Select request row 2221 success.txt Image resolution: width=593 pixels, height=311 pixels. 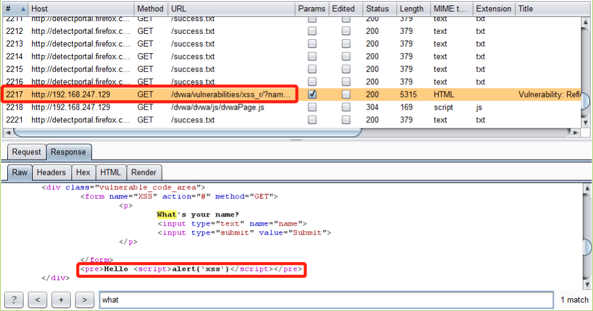click(291, 120)
